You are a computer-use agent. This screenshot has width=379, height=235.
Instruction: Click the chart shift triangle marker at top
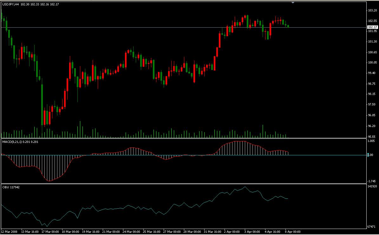point(293,3)
